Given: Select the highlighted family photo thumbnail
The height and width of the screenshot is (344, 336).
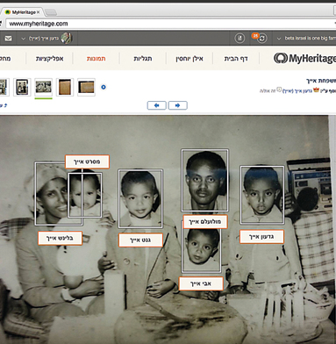Looking at the screenshot, I should [43, 87].
